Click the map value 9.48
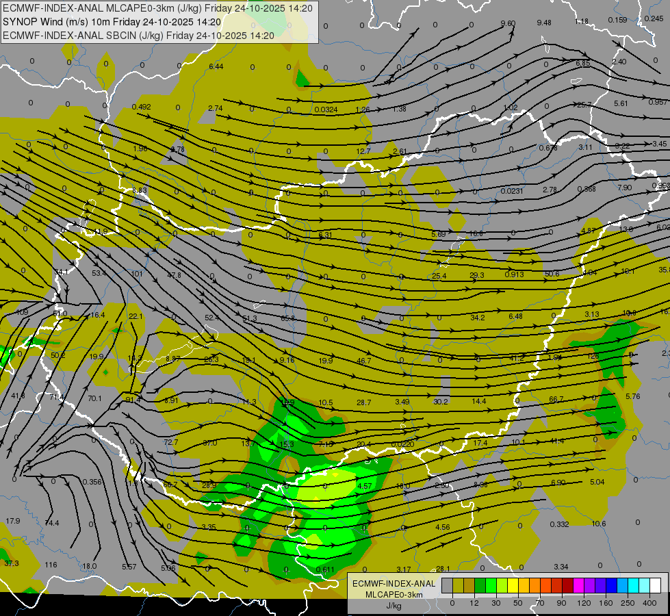This screenshot has width=670, height=616. 544,23
